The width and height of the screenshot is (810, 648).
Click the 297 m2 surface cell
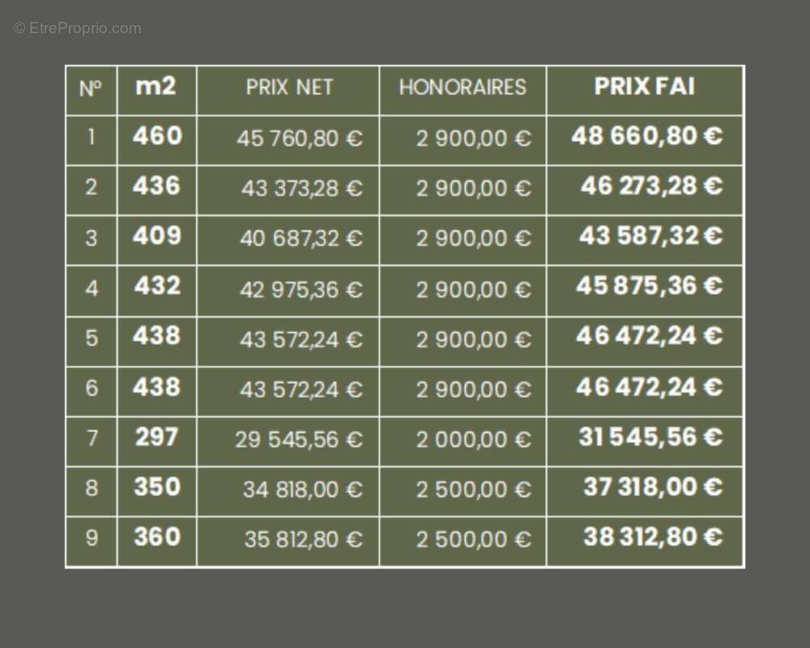(156, 437)
